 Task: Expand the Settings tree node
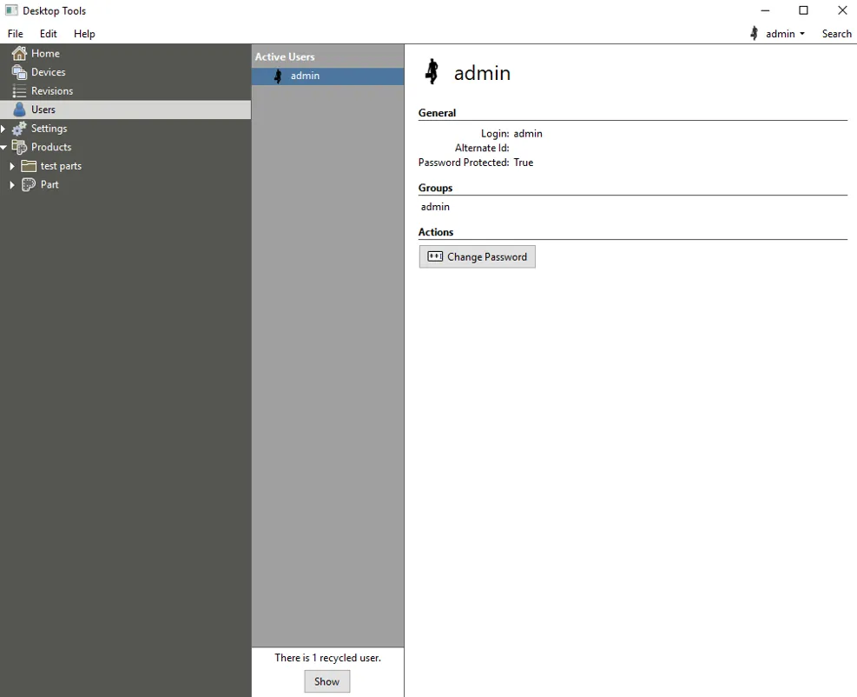pos(3,129)
